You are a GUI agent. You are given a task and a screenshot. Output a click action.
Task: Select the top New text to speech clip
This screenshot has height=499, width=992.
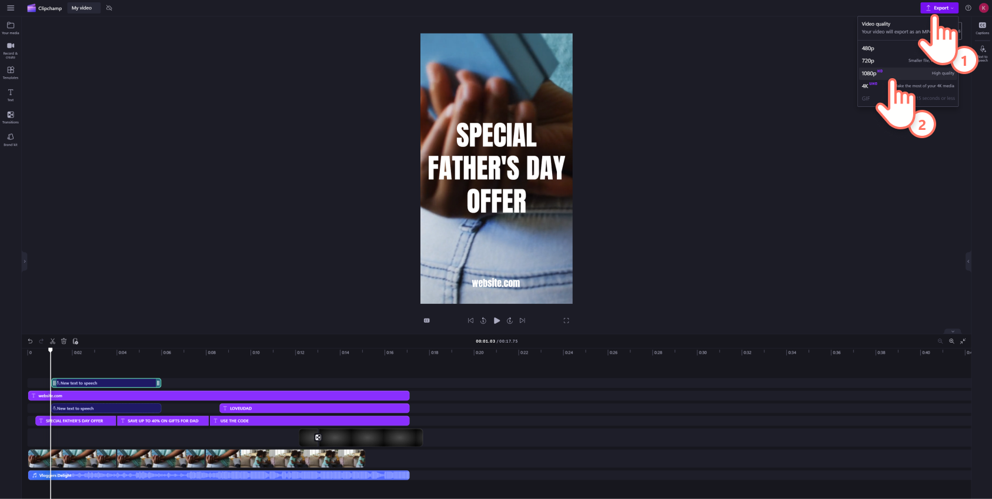tap(106, 383)
